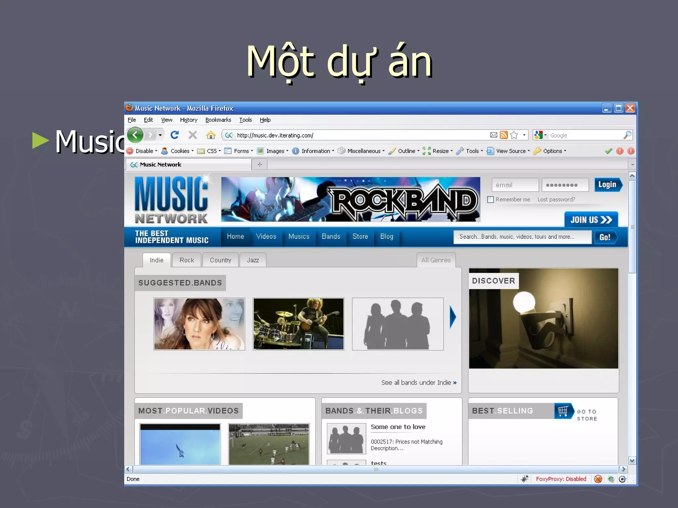The height and width of the screenshot is (508, 678).
Task: Open the history dropdown arrow beside the forward button
Action: pos(160,135)
